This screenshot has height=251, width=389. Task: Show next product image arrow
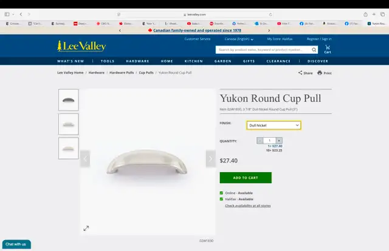pos(211,159)
